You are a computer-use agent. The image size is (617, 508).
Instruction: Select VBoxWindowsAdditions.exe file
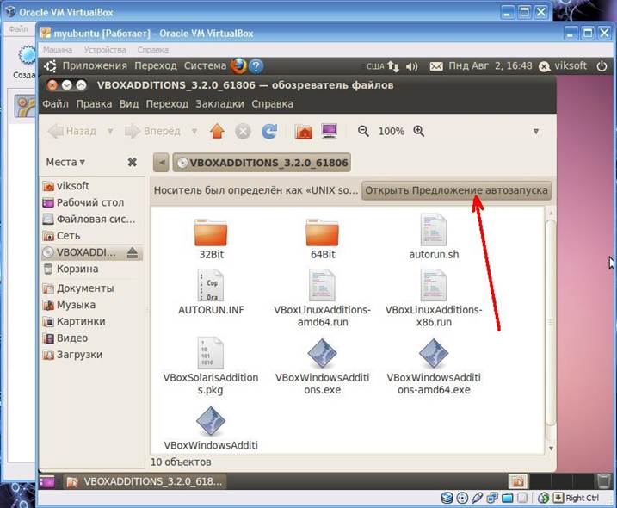[x=323, y=366]
